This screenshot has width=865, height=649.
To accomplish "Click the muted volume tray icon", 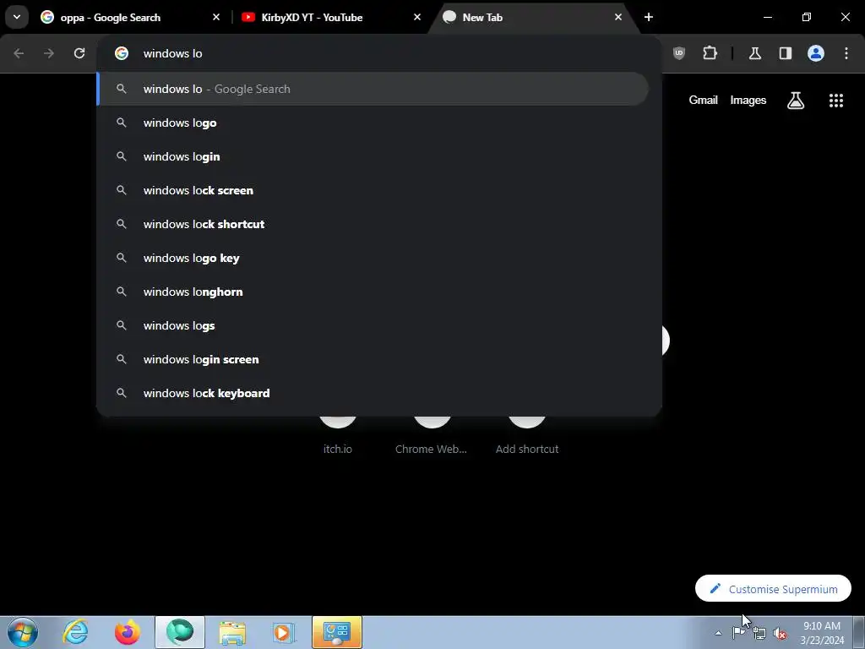I will [780, 634].
